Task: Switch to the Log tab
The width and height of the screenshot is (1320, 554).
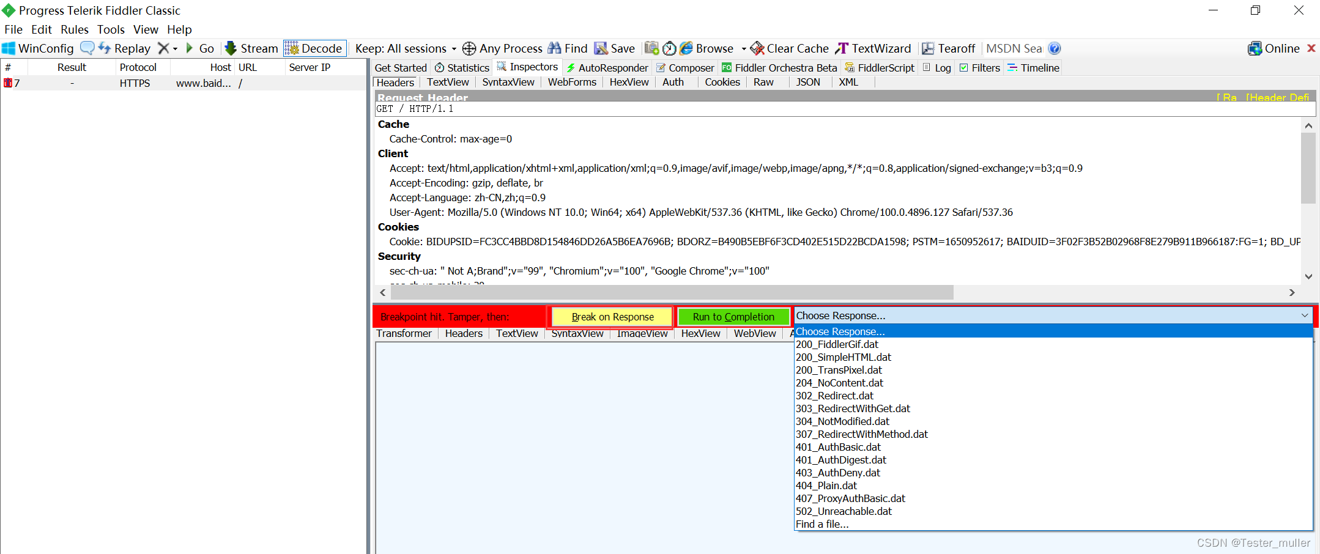Action: click(937, 68)
